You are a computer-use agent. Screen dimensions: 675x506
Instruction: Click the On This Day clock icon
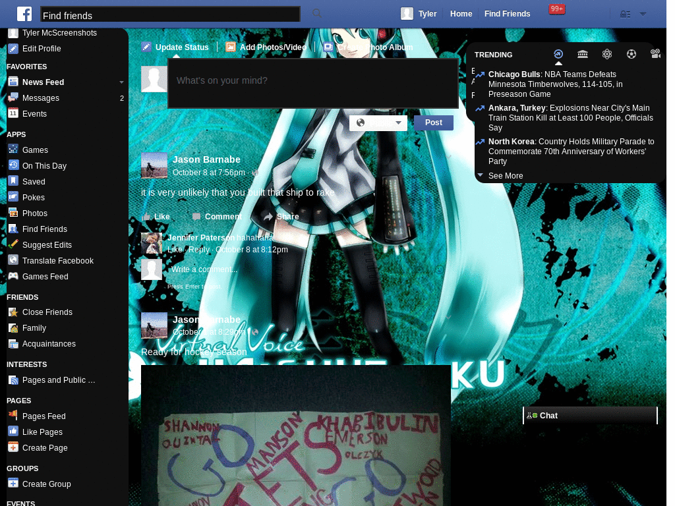coord(13,165)
